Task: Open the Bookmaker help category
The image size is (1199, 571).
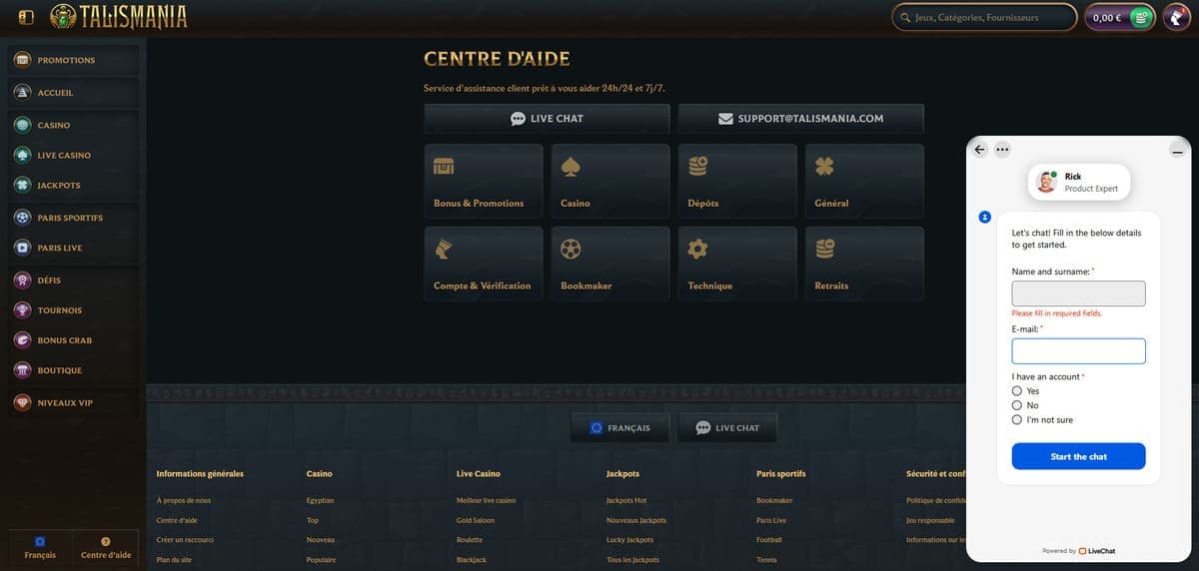Action: (x=610, y=264)
